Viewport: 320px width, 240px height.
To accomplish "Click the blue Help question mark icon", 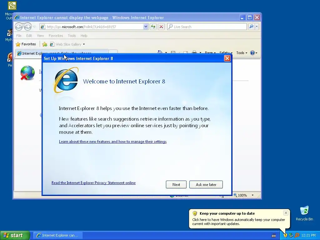I will 252,53.
